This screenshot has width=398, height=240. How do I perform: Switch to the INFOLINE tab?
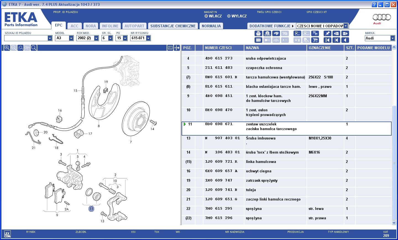pyautogui.click(x=110, y=26)
